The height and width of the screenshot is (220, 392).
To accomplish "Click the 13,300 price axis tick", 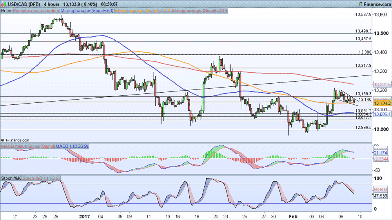I will (x=381, y=72).
